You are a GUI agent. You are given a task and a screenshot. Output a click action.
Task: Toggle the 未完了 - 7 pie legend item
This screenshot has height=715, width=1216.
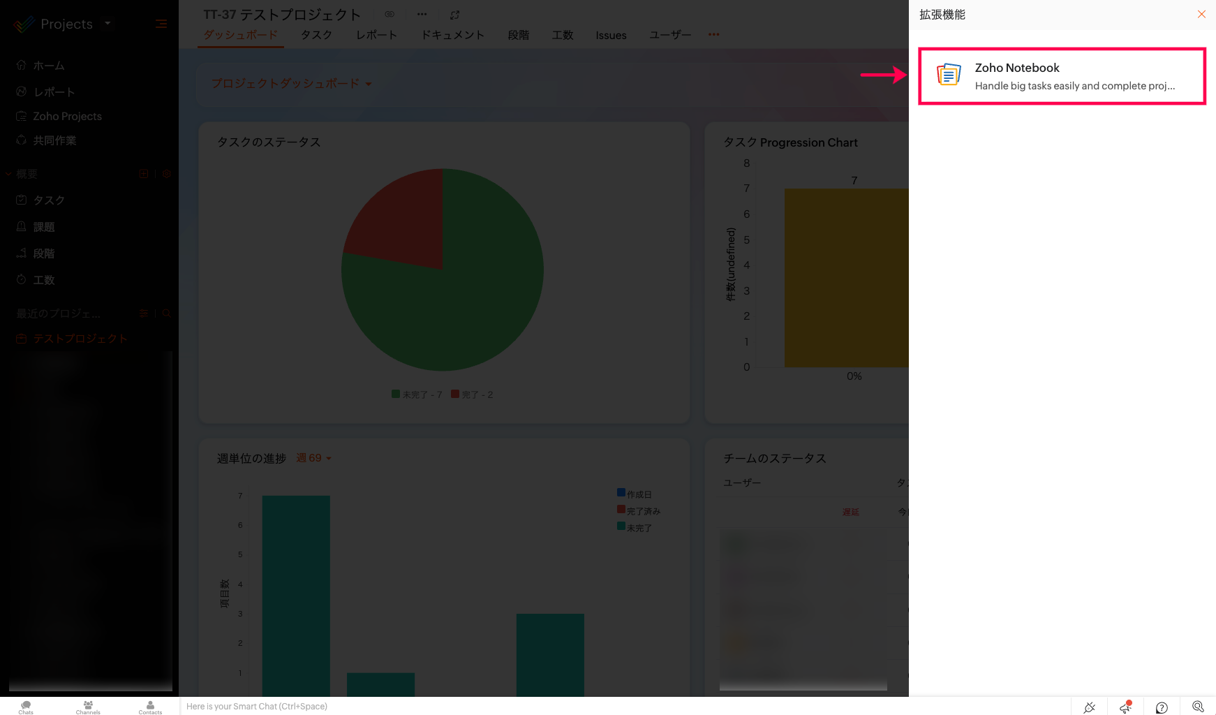pyautogui.click(x=417, y=395)
